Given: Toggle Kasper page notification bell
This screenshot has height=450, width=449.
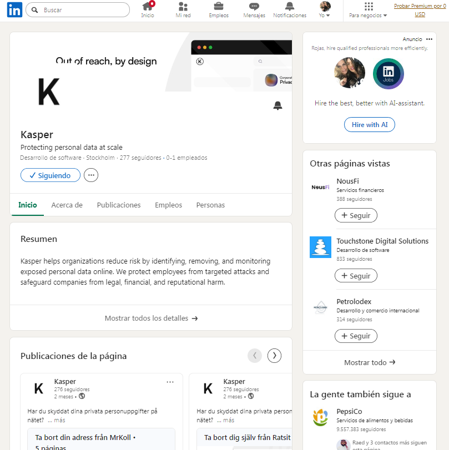Looking at the screenshot, I should pyautogui.click(x=278, y=105).
